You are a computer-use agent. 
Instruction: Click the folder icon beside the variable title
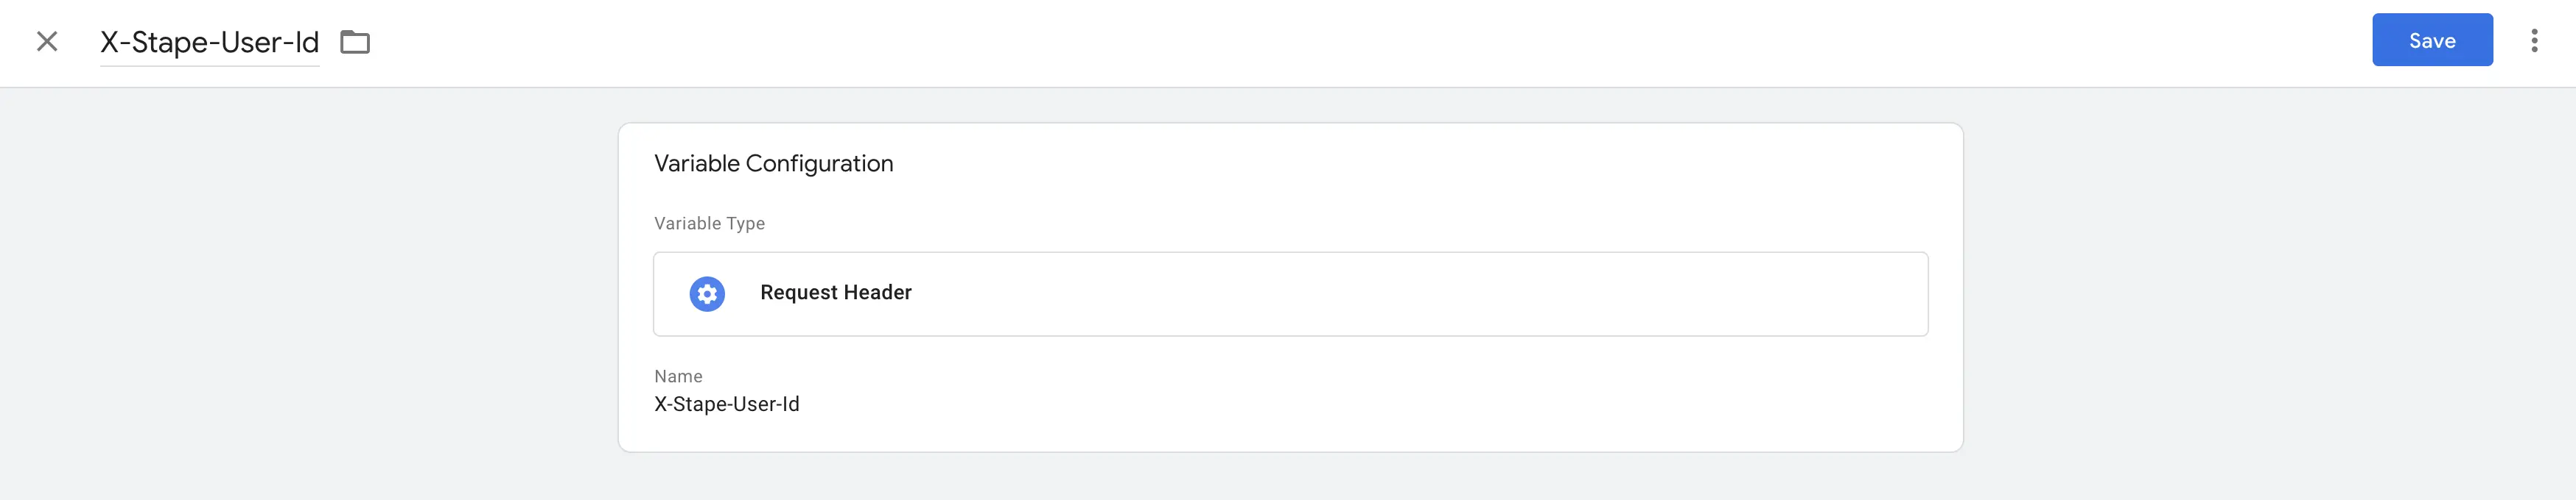click(355, 42)
